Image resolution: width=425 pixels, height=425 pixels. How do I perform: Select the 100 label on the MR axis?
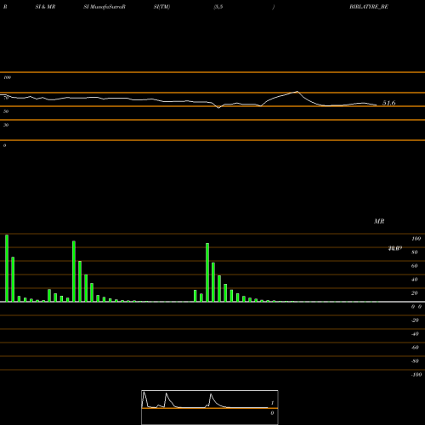416,239
